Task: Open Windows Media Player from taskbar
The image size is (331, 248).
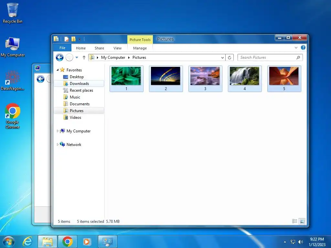Action: pos(87,242)
